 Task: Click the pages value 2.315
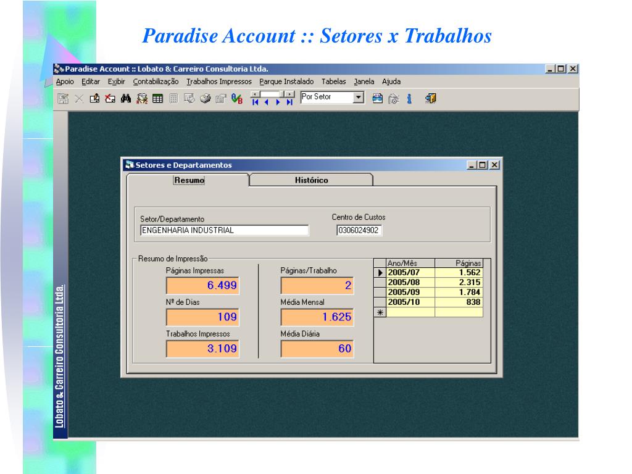coord(459,283)
